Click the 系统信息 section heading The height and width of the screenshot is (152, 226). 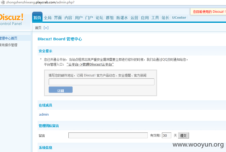(45, 148)
